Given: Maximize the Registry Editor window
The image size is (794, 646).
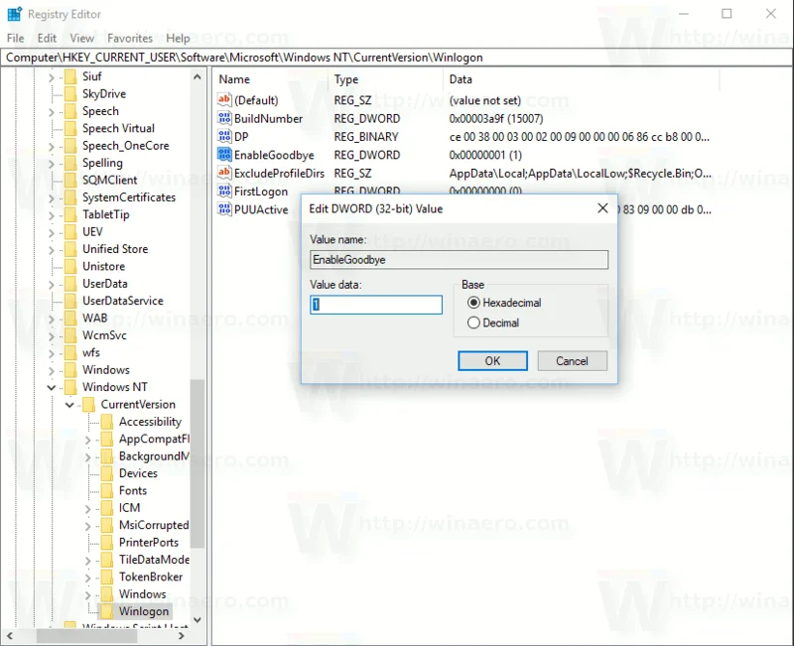Looking at the screenshot, I should click(x=727, y=14).
